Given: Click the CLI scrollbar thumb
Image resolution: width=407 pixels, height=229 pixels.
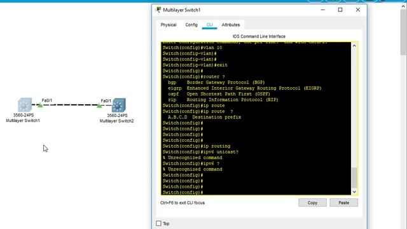Looking at the screenshot, I should click(354, 177).
